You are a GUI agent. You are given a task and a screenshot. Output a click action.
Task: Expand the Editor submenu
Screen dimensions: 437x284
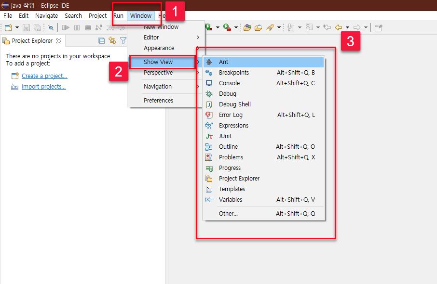(166, 37)
